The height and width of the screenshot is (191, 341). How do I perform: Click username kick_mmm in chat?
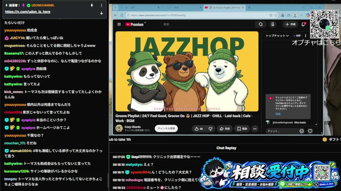coord(13,92)
